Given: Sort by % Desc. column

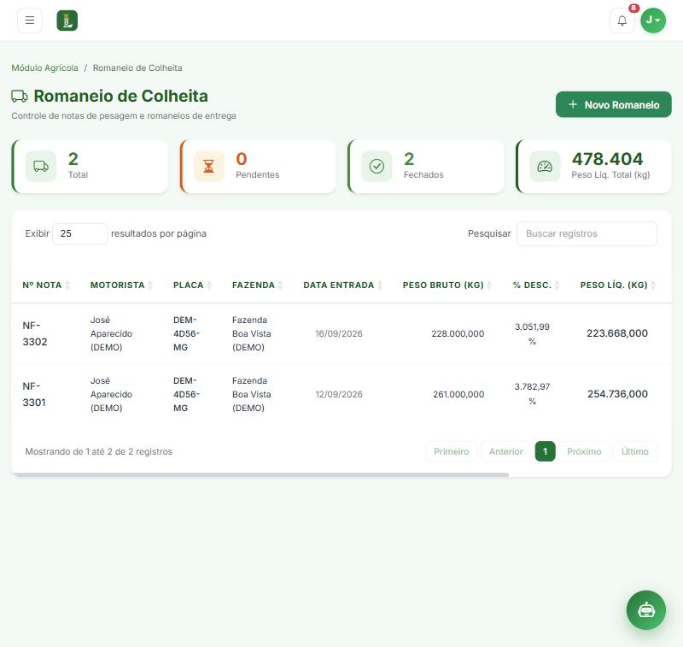Looking at the screenshot, I should 536,285.
